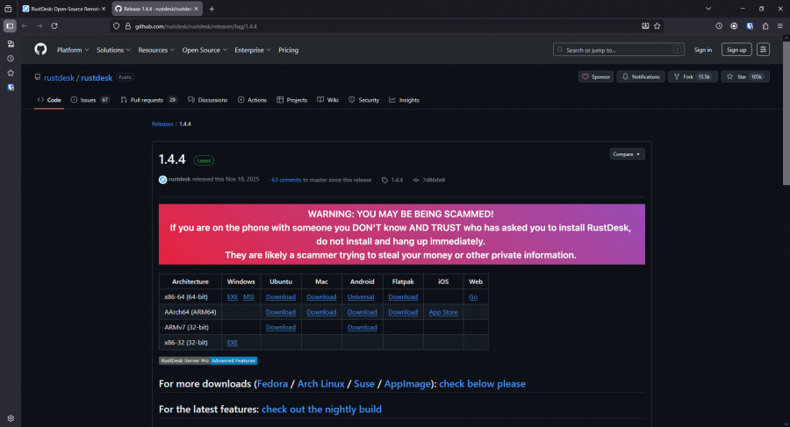The image size is (790, 427).
Task: Open the Projects tab
Action: [x=291, y=100]
